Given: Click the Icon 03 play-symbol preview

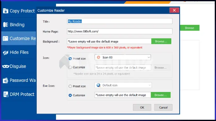Looking at the screenshot, I should (x=98, y=57).
